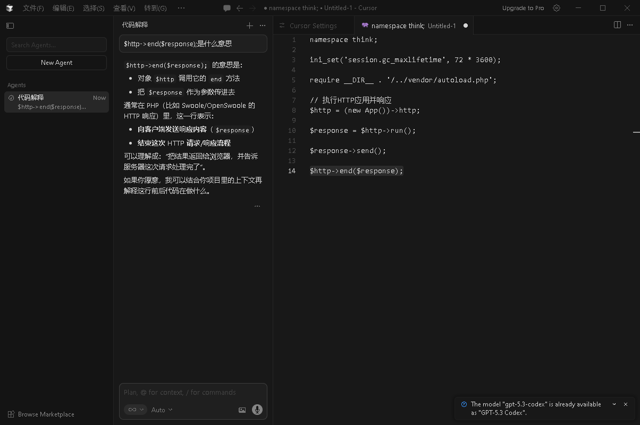Click the attach image icon
The height and width of the screenshot is (425, 640).
coord(242,410)
